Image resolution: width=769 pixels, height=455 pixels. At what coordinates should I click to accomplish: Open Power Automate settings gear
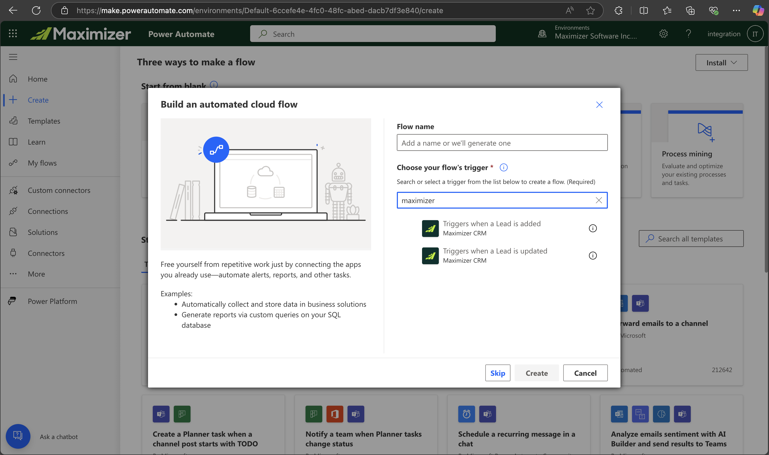(663, 33)
